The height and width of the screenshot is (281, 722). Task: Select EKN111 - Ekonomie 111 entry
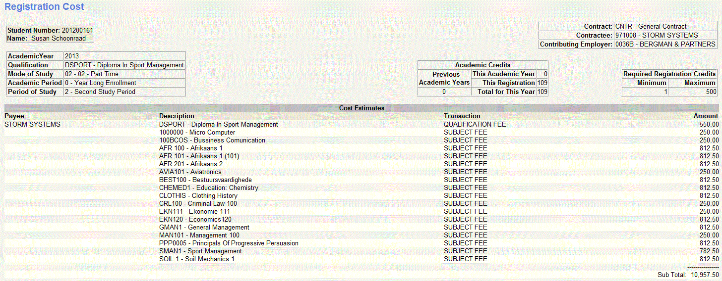195,212
